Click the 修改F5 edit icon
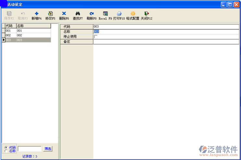 [x=50, y=14]
